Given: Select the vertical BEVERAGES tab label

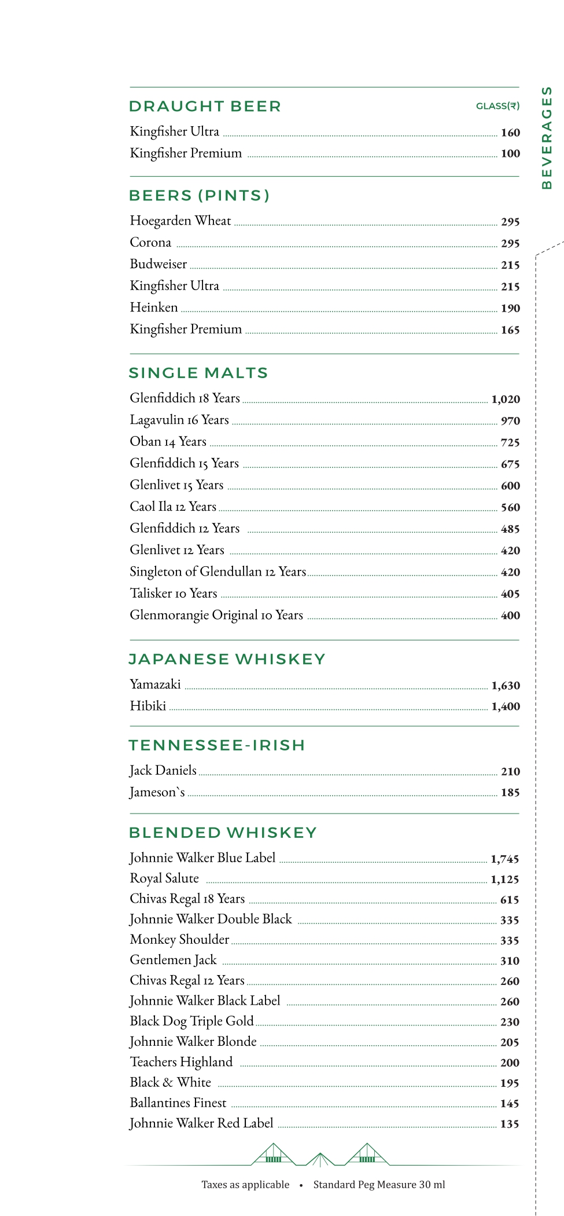Looking at the screenshot, I should [547, 138].
